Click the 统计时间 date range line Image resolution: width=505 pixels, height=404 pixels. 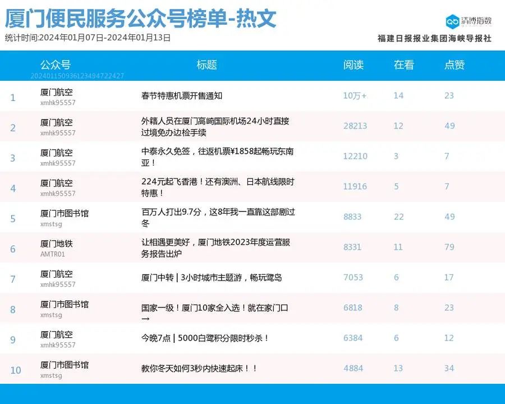coord(88,38)
